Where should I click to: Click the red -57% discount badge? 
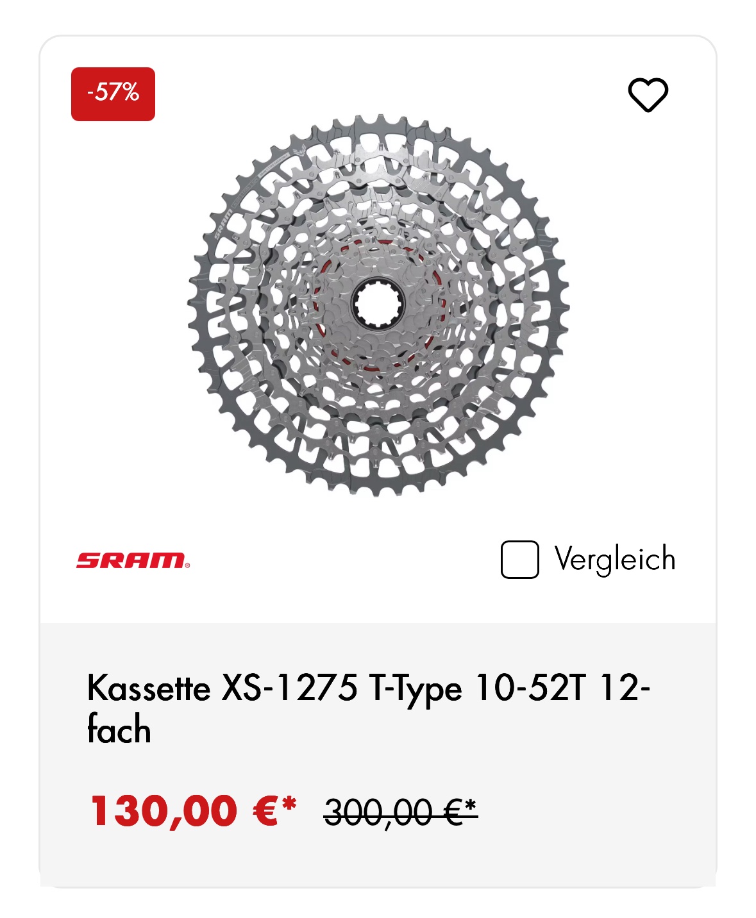point(113,94)
